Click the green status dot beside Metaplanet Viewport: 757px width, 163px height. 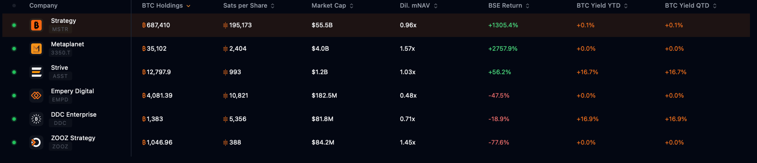point(14,48)
